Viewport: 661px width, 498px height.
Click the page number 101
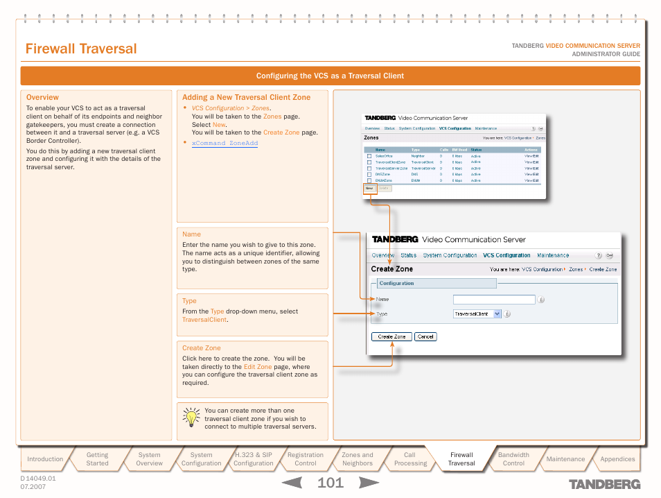pyautogui.click(x=330, y=483)
